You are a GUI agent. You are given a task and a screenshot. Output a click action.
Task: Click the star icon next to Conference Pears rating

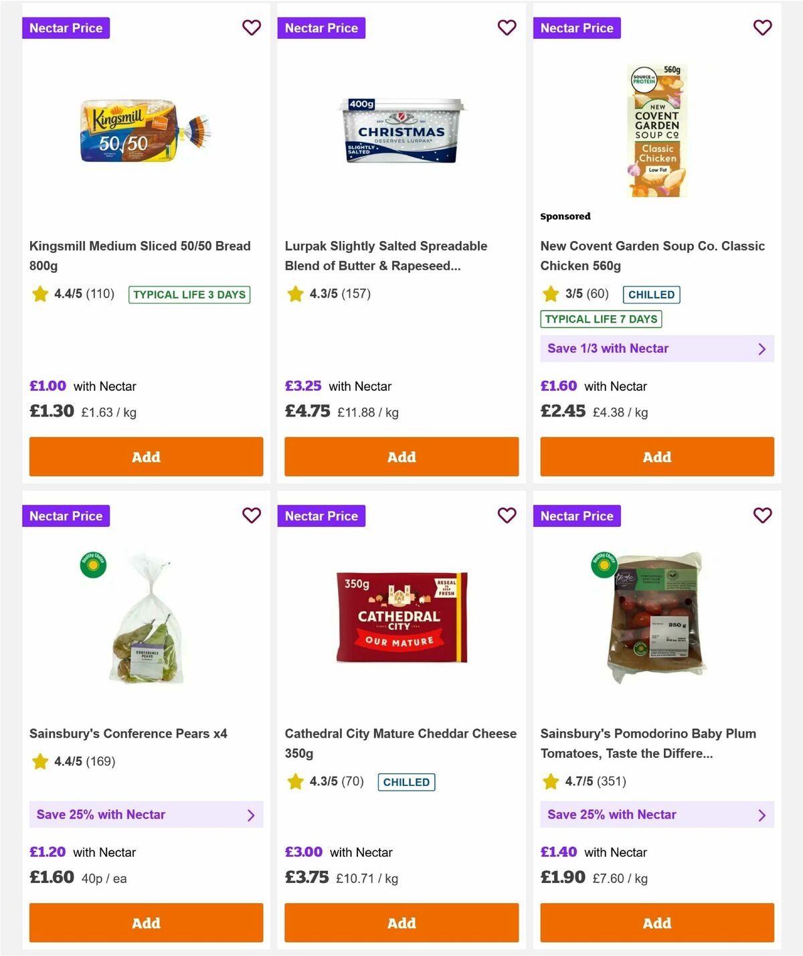39,761
